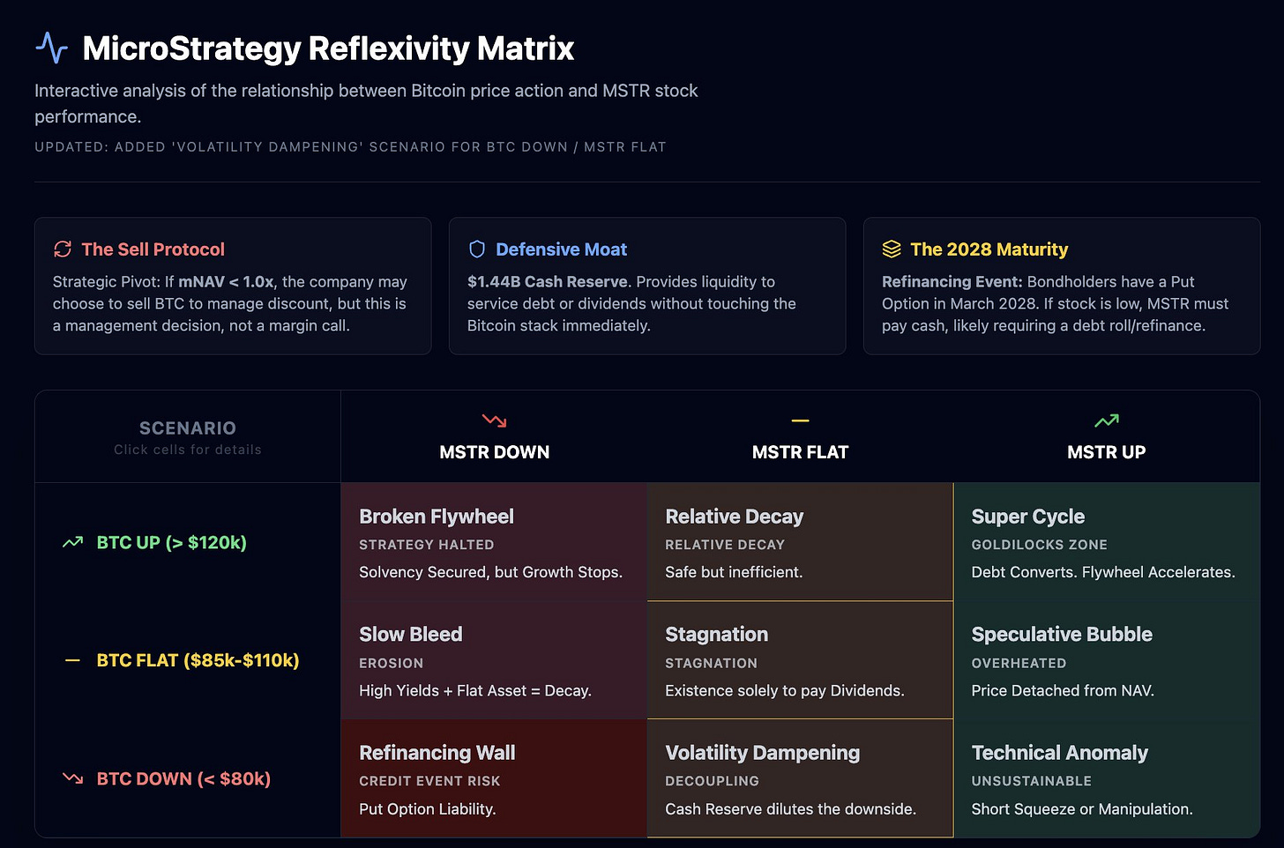Open the Slow Bleed cell
Viewport: 1284px width, 848px height.
(x=494, y=660)
